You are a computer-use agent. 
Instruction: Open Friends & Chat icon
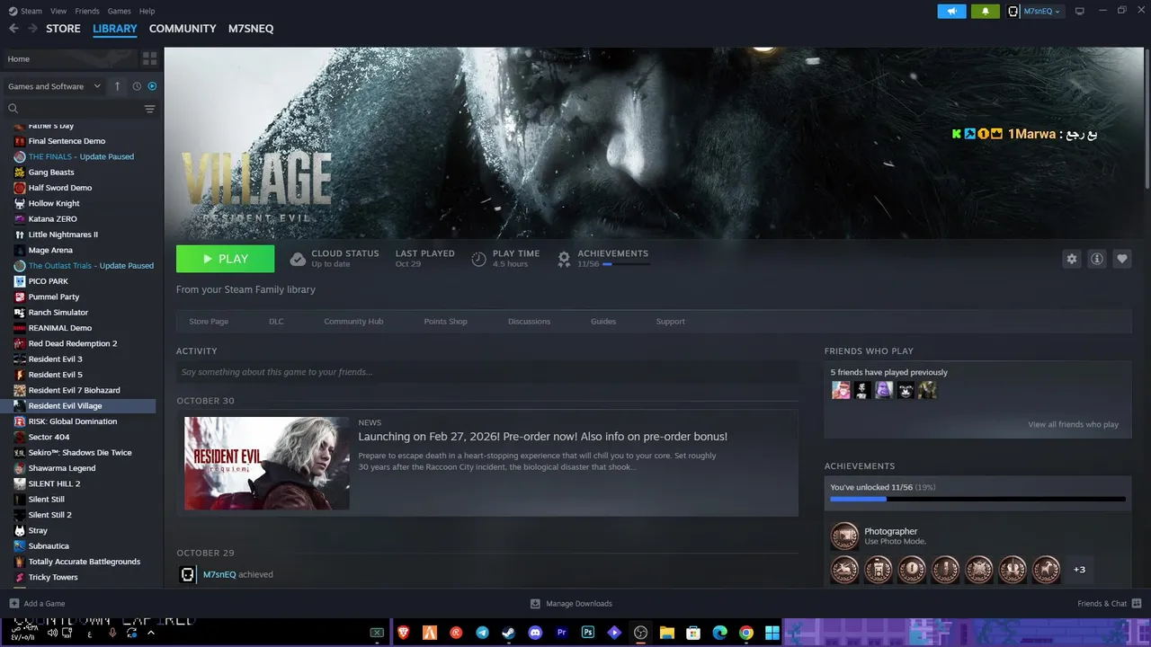[1136, 603]
